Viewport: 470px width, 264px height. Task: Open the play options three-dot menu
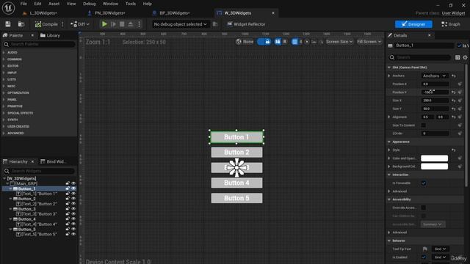click(x=139, y=24)
